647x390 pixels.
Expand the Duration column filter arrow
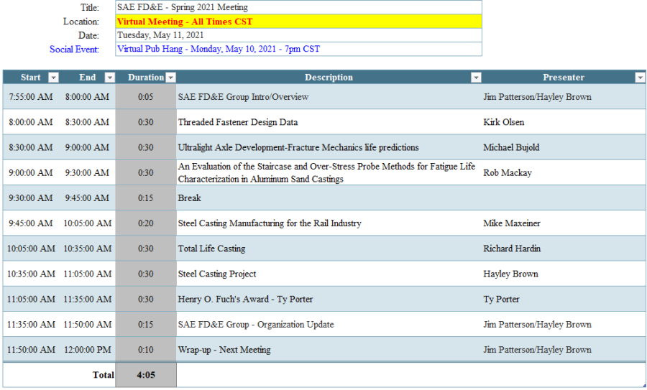[170, 78]
